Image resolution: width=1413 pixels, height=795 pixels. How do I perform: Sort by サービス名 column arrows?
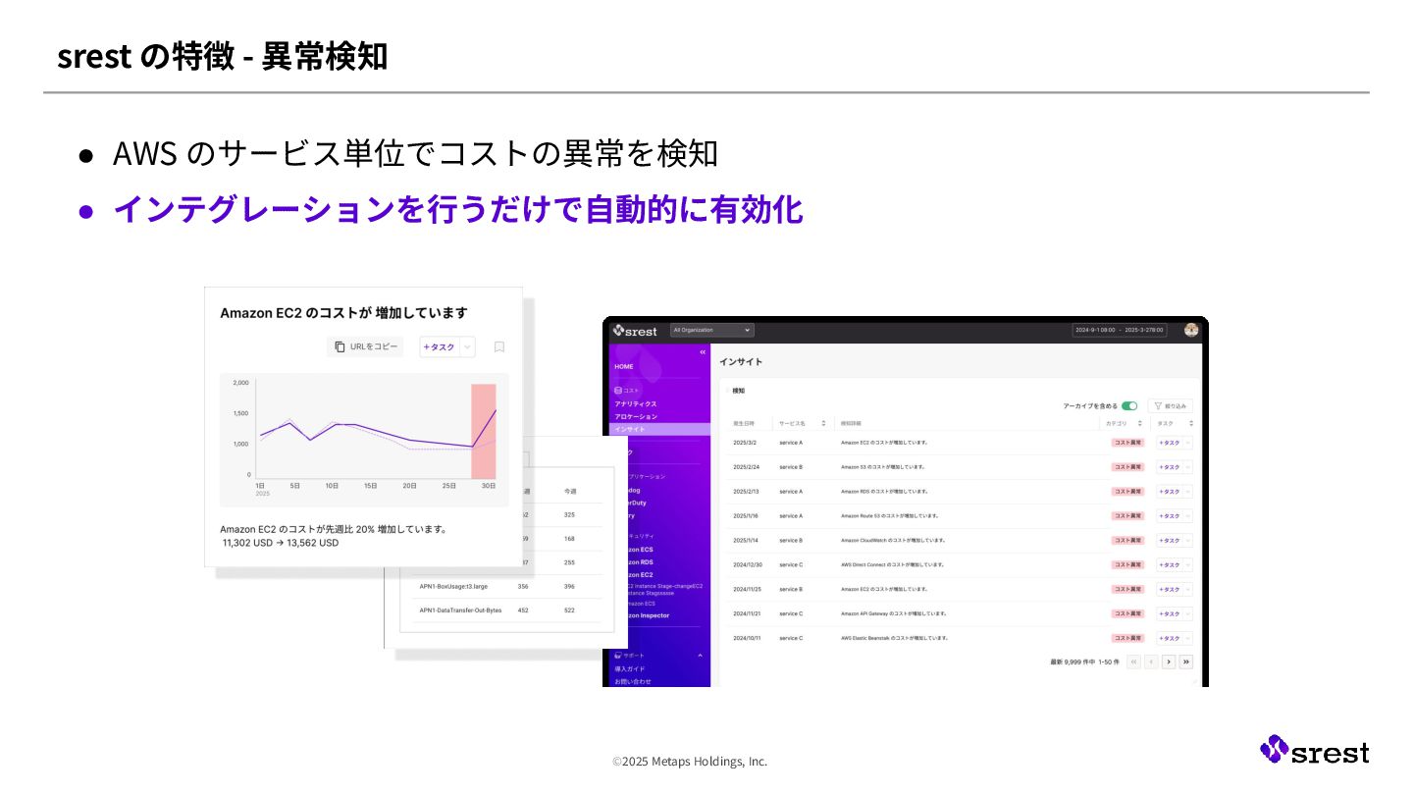click(823, 423)
